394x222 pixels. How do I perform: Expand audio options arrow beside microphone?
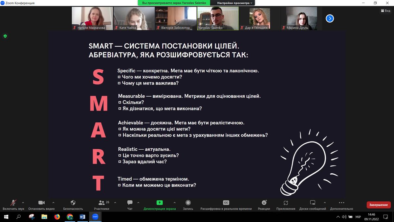(23, 203)
